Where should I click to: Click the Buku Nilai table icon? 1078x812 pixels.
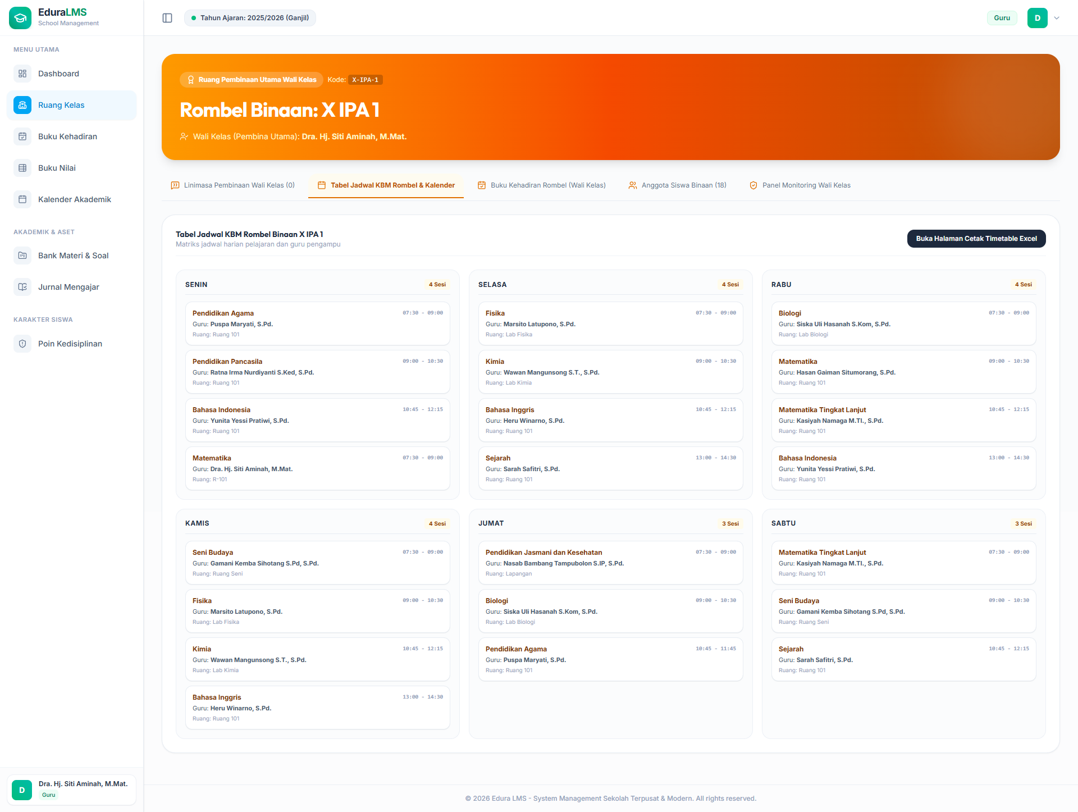point(22,168)
